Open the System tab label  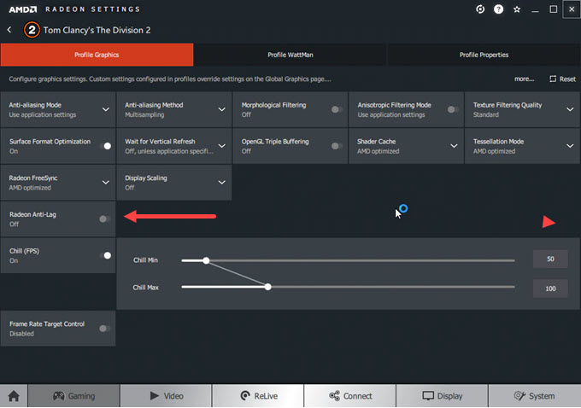542,396
